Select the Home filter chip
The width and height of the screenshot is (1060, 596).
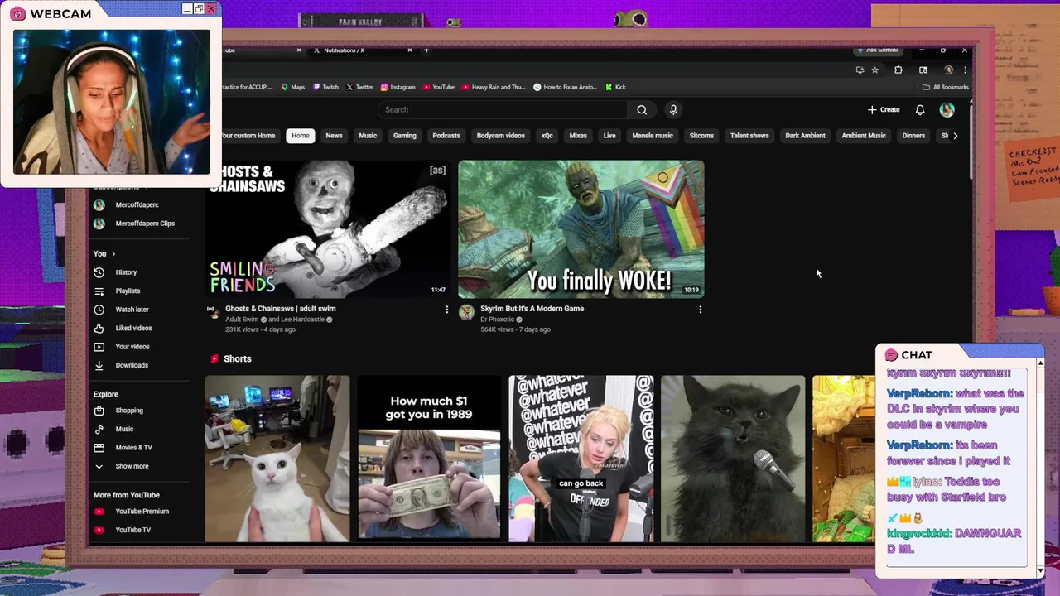[x=301, y=136]
